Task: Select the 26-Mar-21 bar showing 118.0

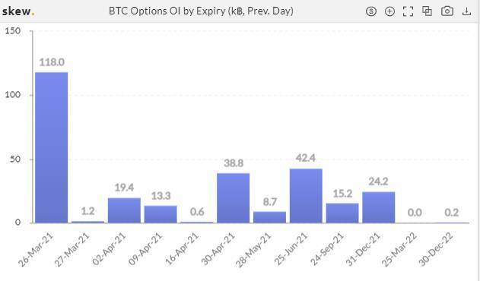Action: [52, 147]
